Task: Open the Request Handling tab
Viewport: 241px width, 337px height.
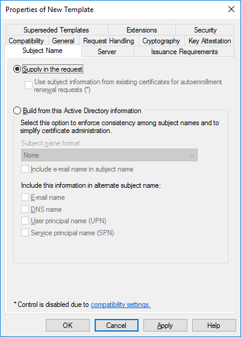Action: pyautogui.click(x=108, y=41)
